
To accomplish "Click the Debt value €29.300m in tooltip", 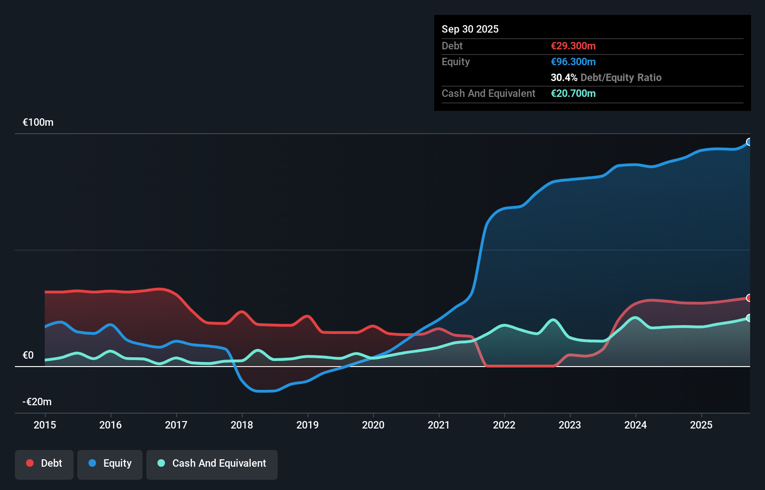I will click(x=573, y=46).
